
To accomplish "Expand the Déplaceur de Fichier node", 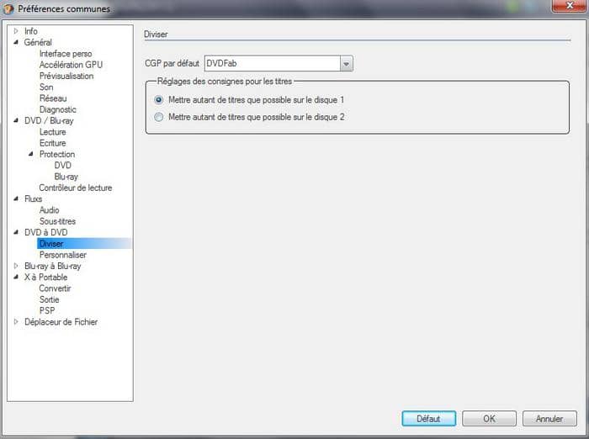I will [16, 322].
